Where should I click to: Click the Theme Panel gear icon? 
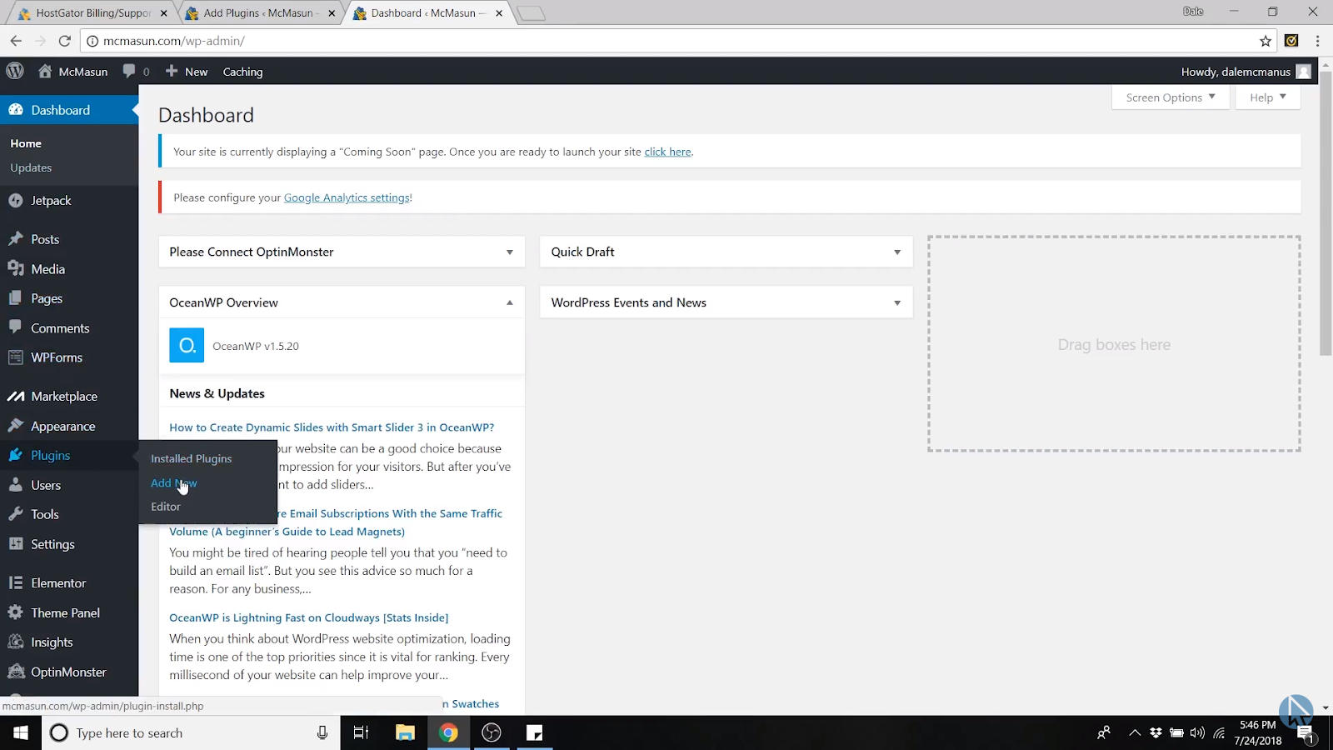pyautogui.click(x=16, y=612)
